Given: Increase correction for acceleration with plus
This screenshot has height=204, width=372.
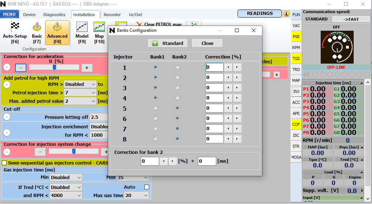Looking at the screenshot, I should point(87,68).
